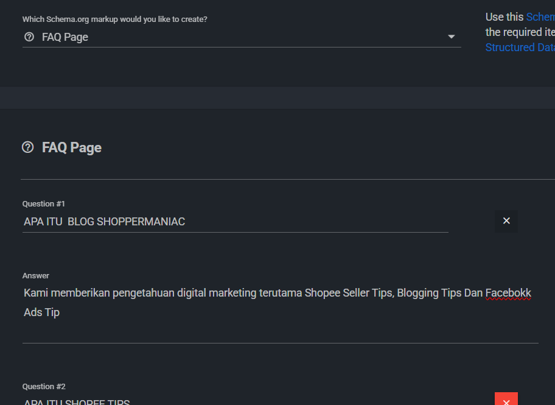Click the Question #2 label
Screen dimensions: 555x405
[x=44, y=387]
